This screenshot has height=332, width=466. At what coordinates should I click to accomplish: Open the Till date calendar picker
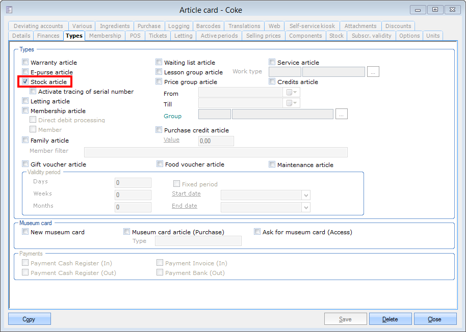[x=292, y=103]
